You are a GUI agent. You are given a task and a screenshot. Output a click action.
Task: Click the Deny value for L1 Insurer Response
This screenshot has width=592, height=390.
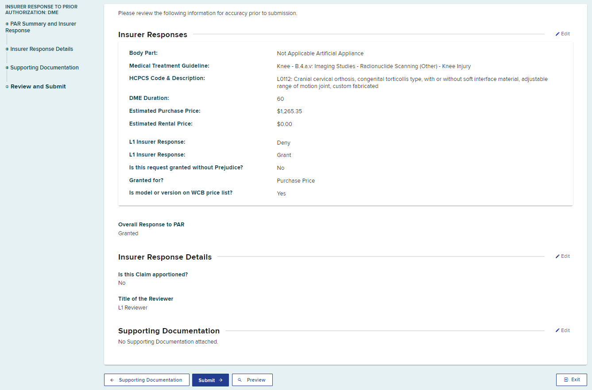point(283,143)
